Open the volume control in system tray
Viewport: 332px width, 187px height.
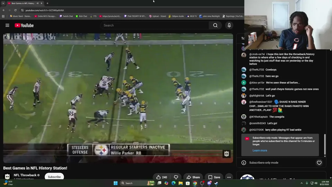pos(316,183)
